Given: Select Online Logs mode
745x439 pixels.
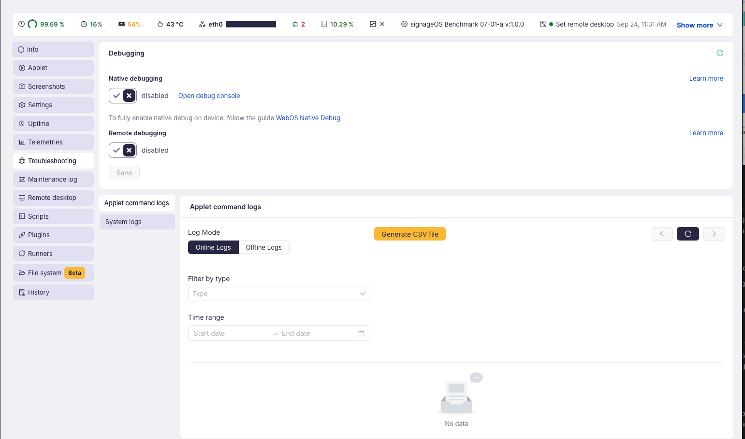Looking at the screenshot, I should [213, 247].
